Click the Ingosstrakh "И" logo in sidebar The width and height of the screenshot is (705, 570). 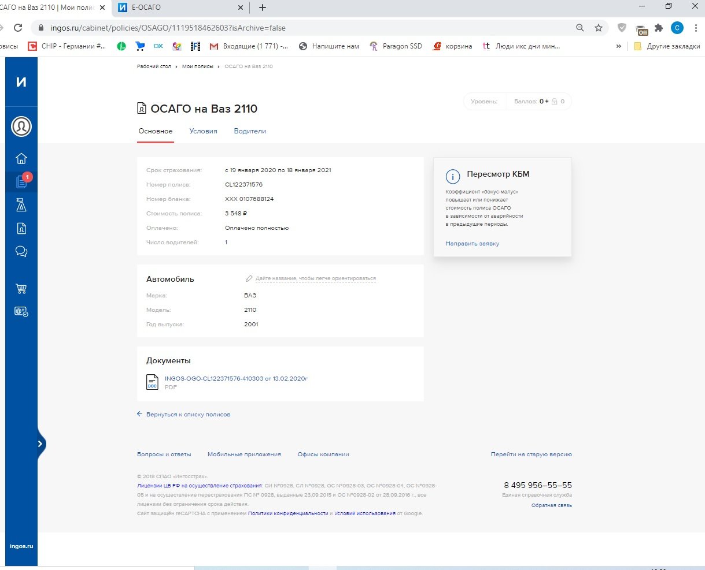click(21, 81)
